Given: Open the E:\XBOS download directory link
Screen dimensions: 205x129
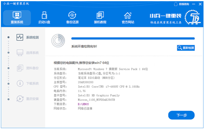Looking at the screenshot, I should click(84, 105).
